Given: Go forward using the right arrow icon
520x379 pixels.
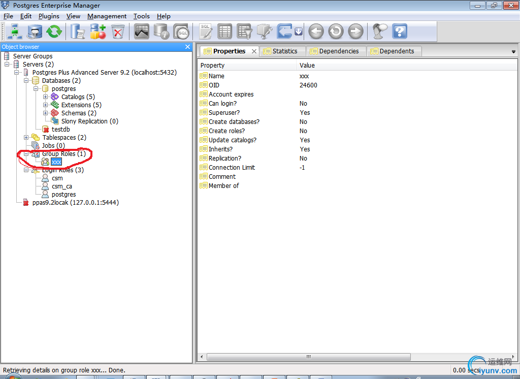Looking at the screenshot, I should pyautogui.click(x=356, y=31).
